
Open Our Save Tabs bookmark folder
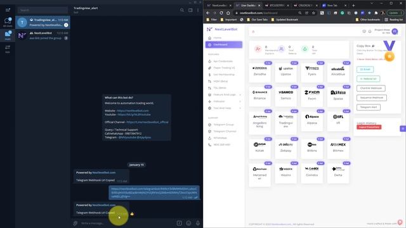coord(257,20)
